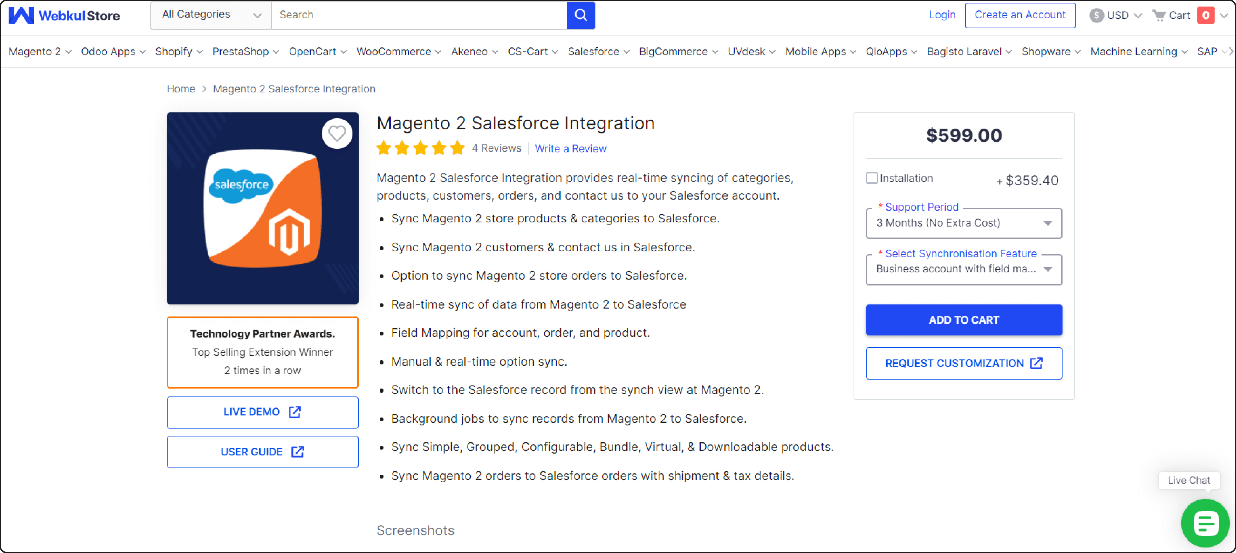Image resolution: width=1236 pixels, height=553 pixels.
Task: Expand the Cart dropdown chevron
Action: pyautogui.click(x=1224, y=16)
